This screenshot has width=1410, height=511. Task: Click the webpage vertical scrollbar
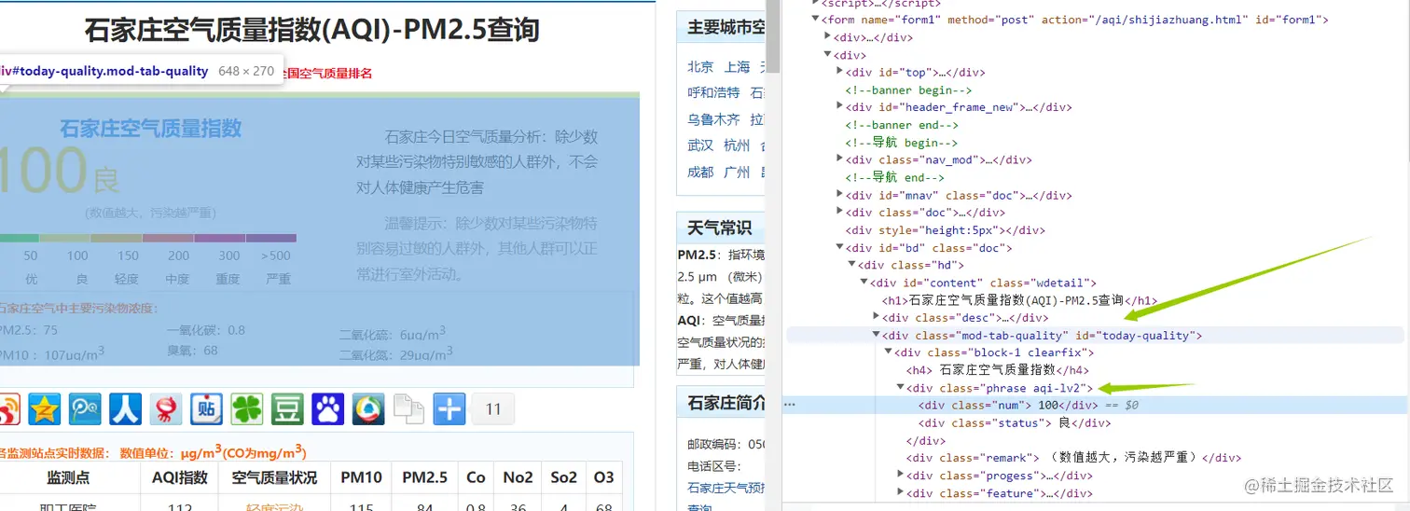(x=773, y=255)
